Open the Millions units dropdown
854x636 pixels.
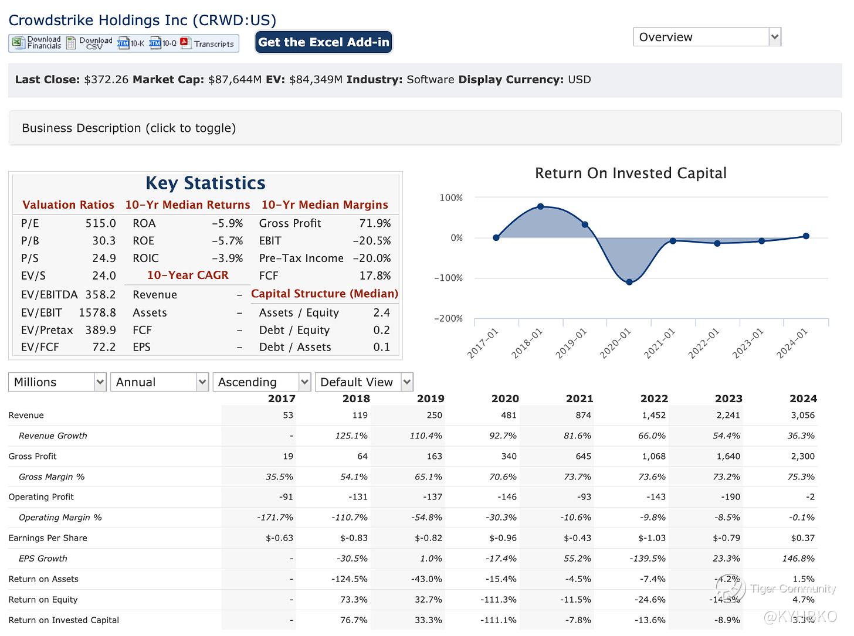click(x=57, y=382)
